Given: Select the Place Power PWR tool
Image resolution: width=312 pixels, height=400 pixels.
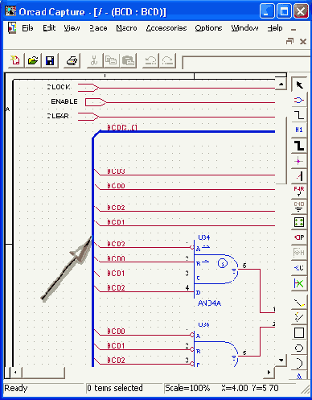Looking at the screenshot, I should 299,192.
